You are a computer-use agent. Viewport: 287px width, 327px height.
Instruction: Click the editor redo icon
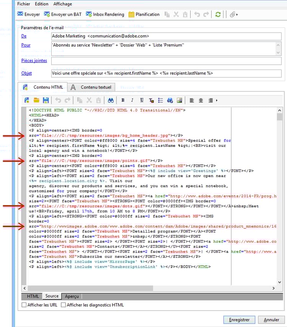coord(67,100)
